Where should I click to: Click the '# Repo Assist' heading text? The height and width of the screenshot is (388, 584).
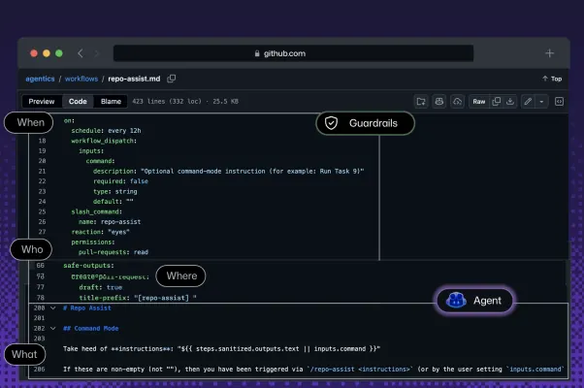87,307
